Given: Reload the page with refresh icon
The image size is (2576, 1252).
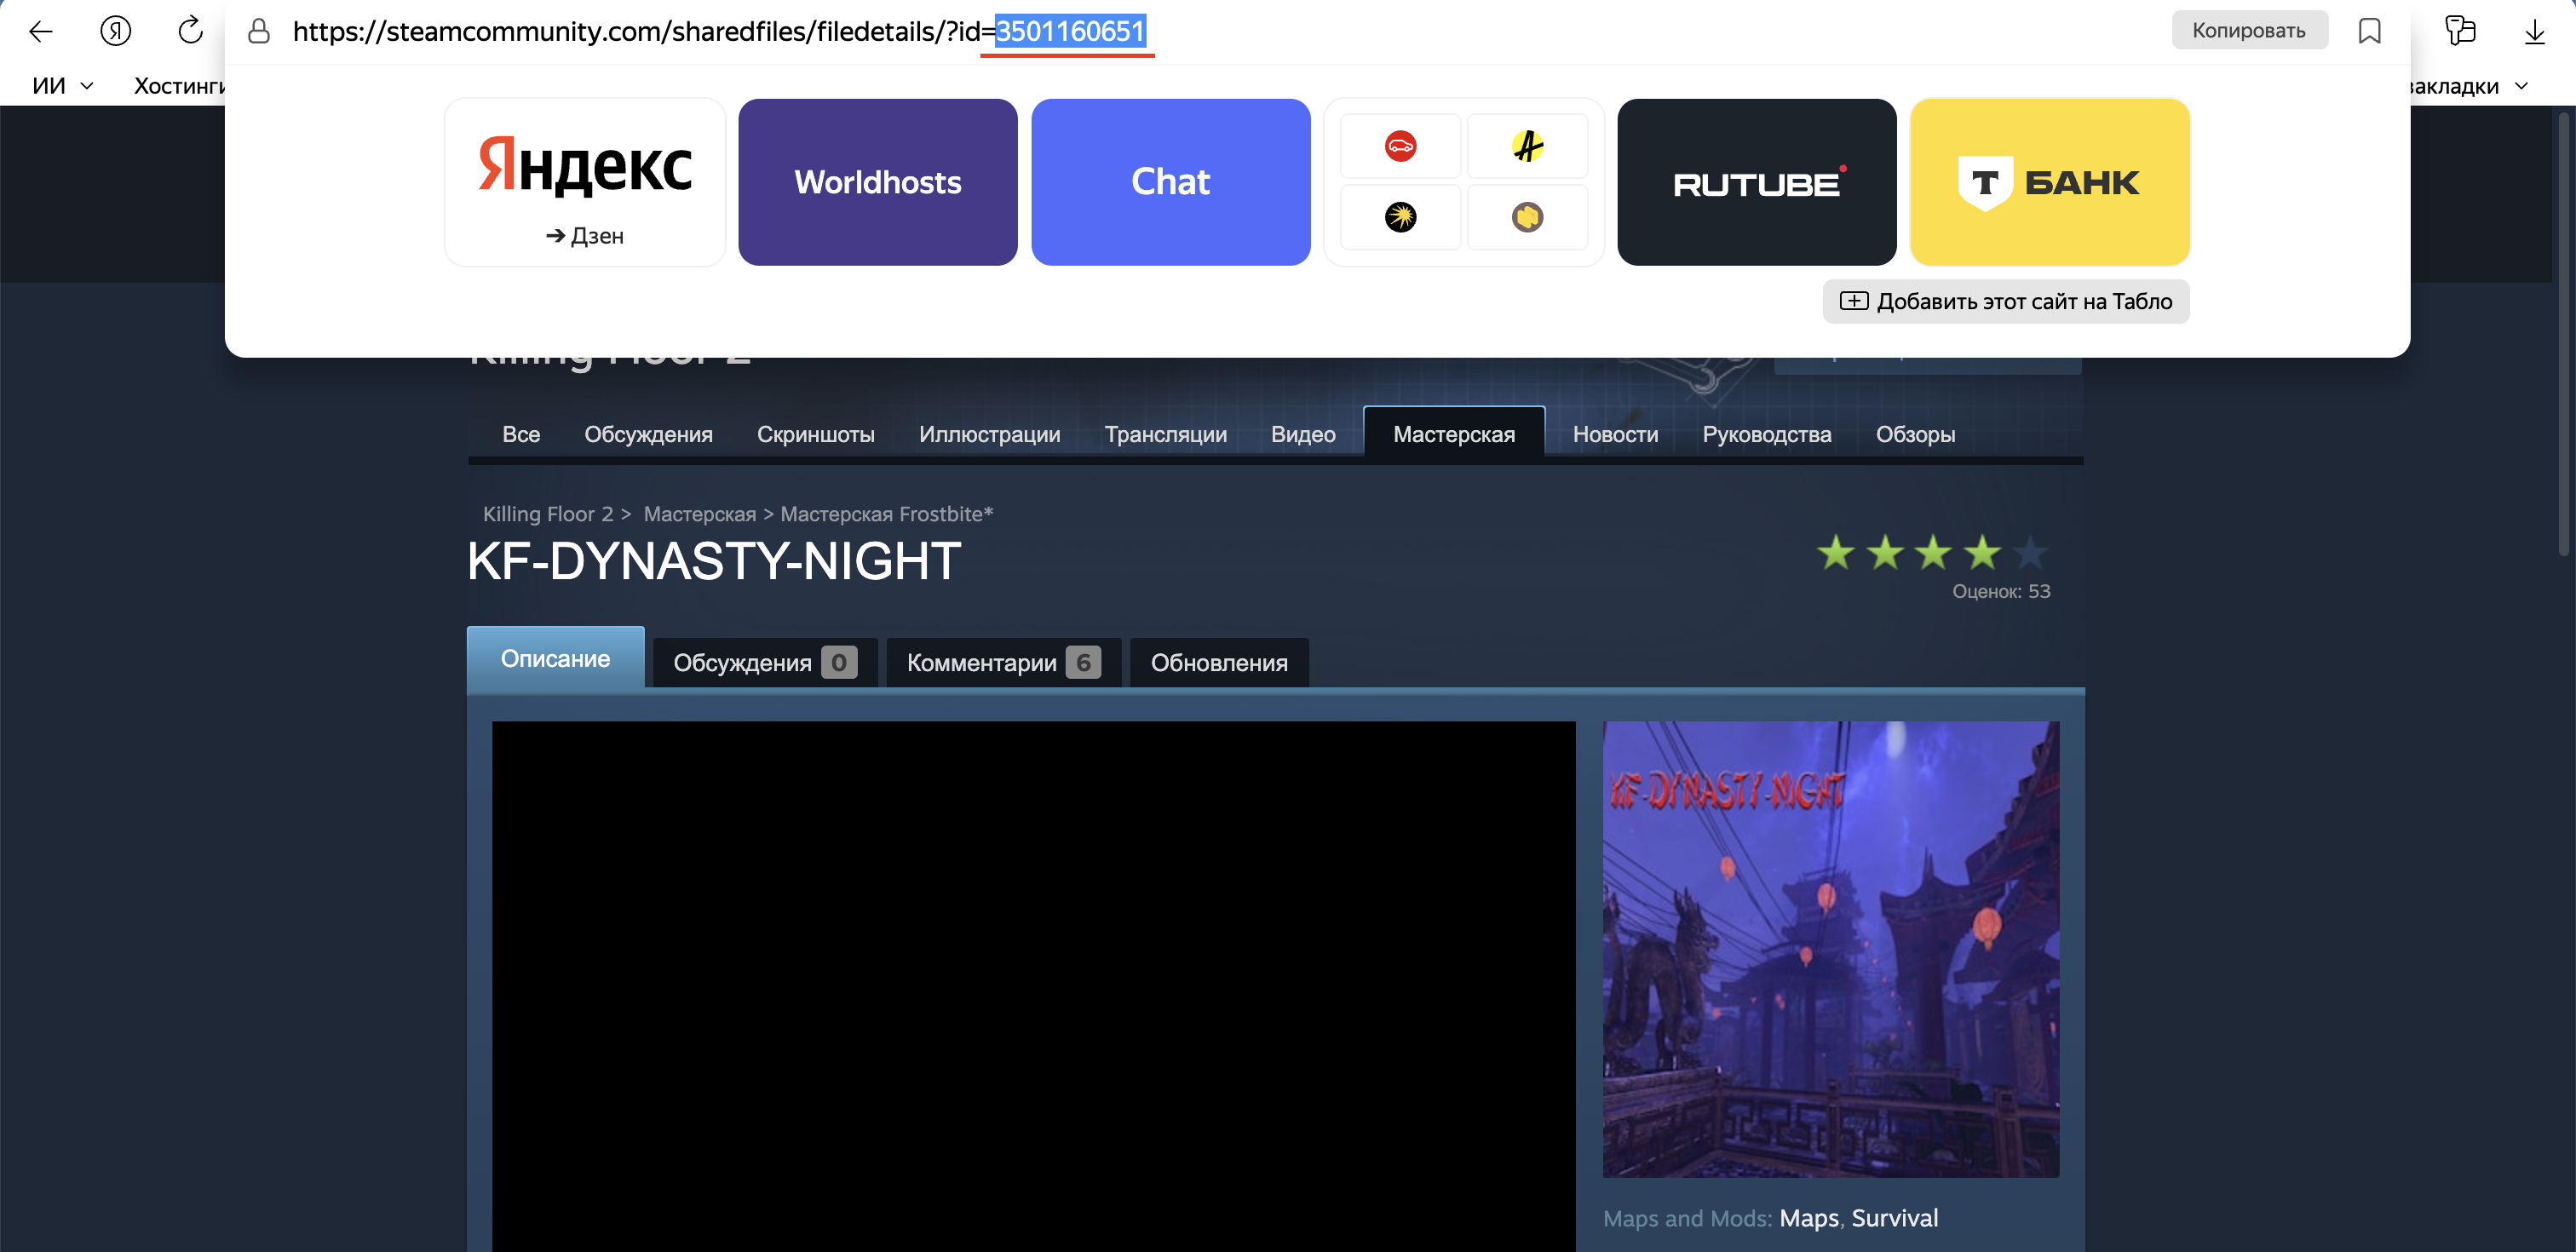Looking at the screenshot, I should pyautogui.click(x=190, y=31).
